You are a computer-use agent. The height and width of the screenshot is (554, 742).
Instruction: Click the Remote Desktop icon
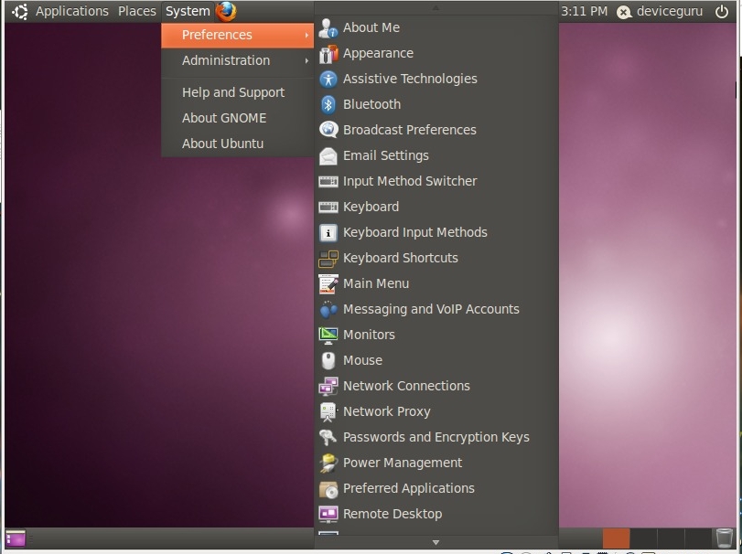[x=328, y=515]
